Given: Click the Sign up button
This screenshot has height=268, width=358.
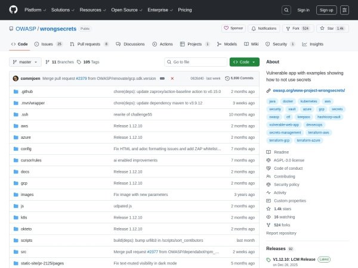Looking at the screenshot, I should (326, 10).
